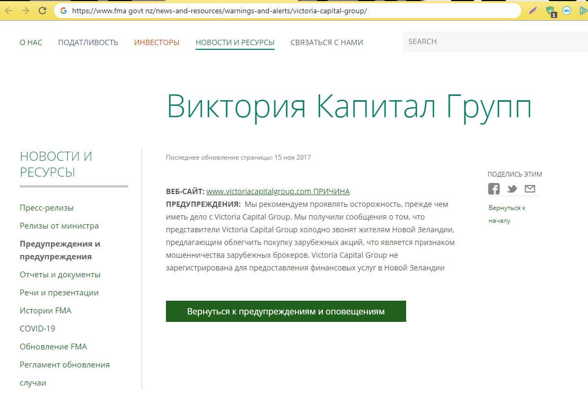This screenshot has height=394, width=588.
Task: Open the COVID-19 sidebar link
Action: (38, 328)
